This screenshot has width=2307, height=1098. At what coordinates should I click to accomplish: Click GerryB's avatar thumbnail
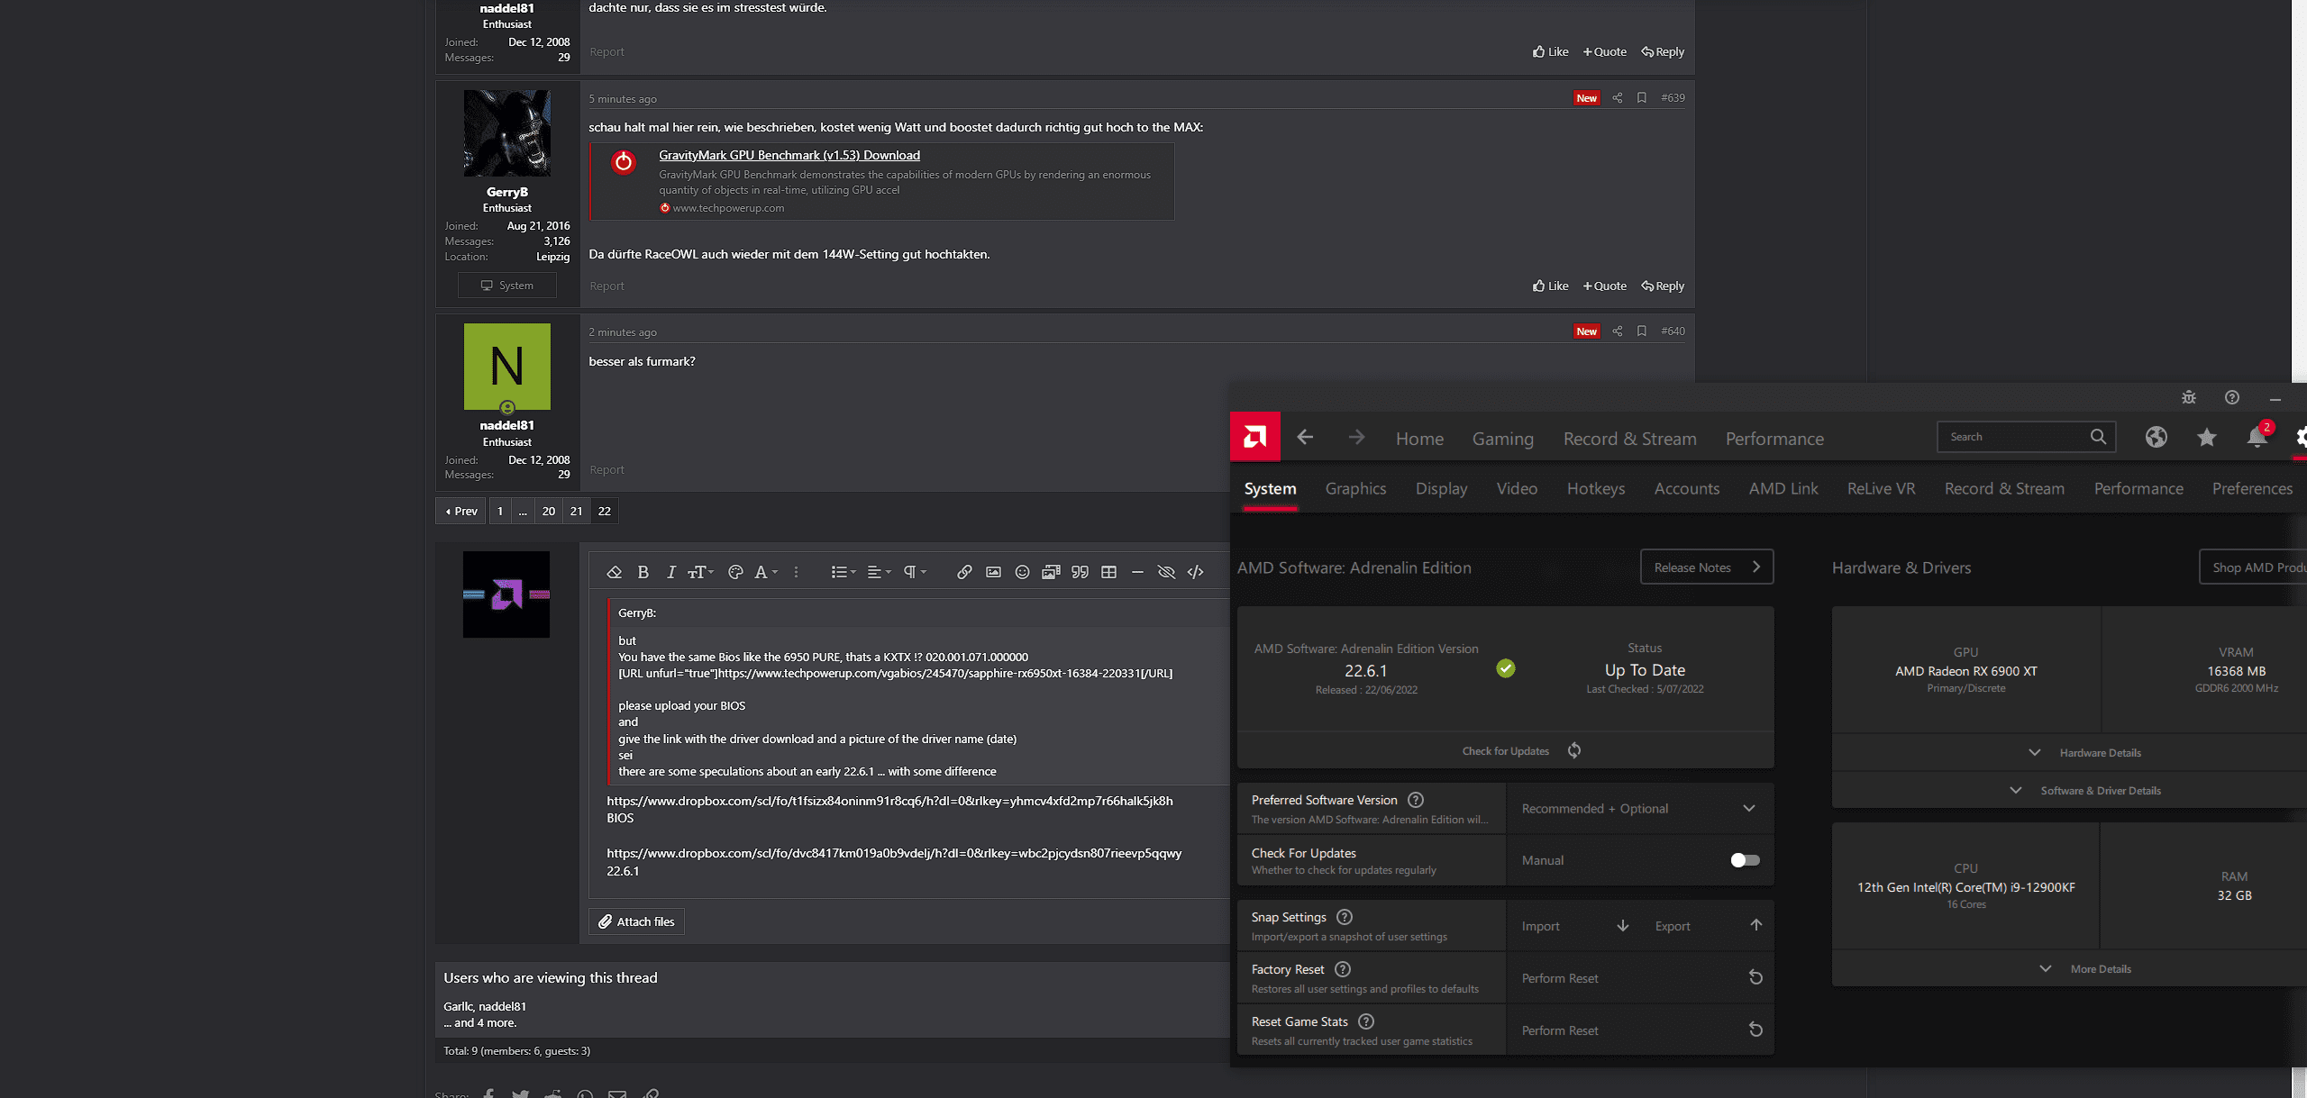coord(506,133)
